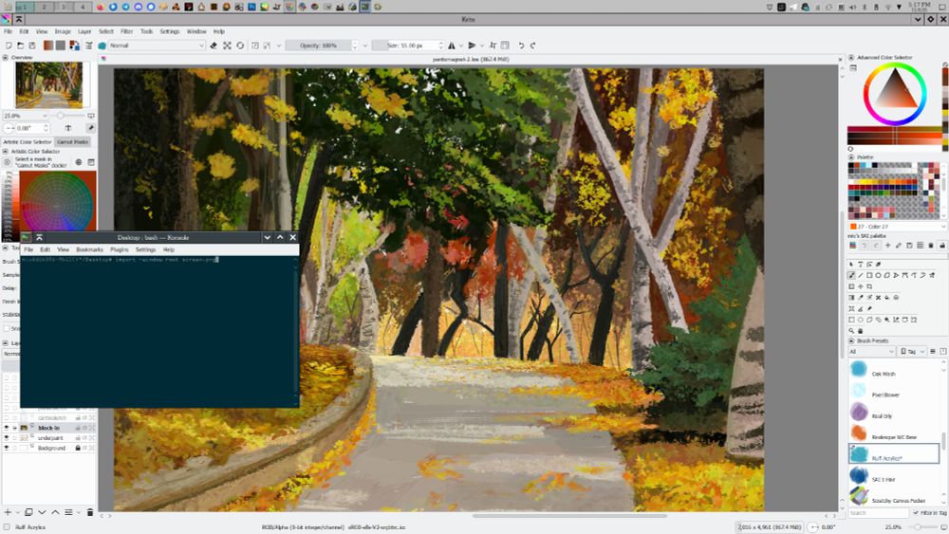Toggle horizontal mirror tool icon
The image size is (949, 534).
tap(452, 46)
